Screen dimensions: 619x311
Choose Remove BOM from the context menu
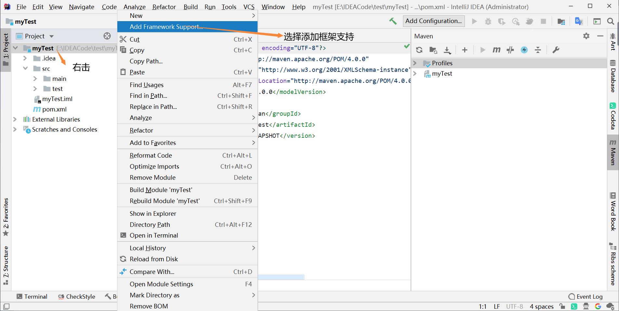pos(187,306)
